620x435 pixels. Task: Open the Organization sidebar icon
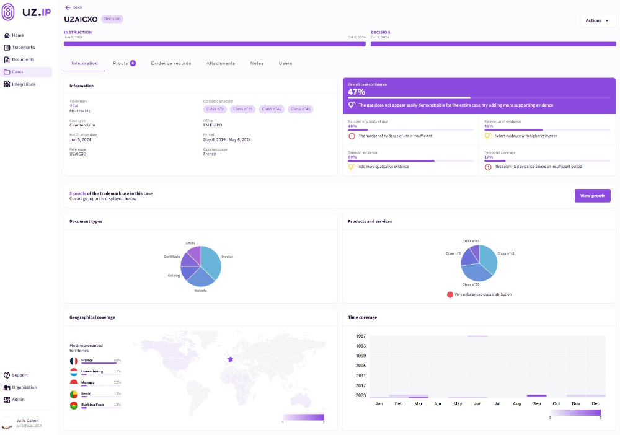point(7,387)
